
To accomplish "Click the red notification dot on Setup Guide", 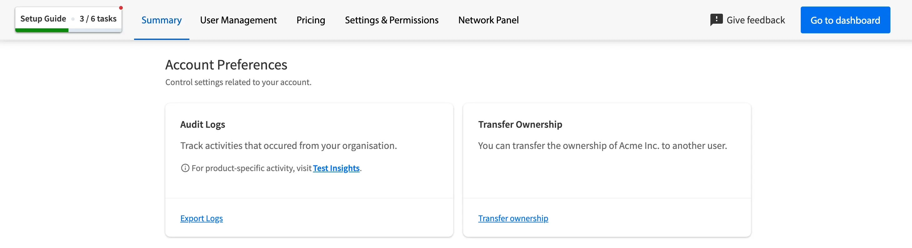I will tap(121, 8).
